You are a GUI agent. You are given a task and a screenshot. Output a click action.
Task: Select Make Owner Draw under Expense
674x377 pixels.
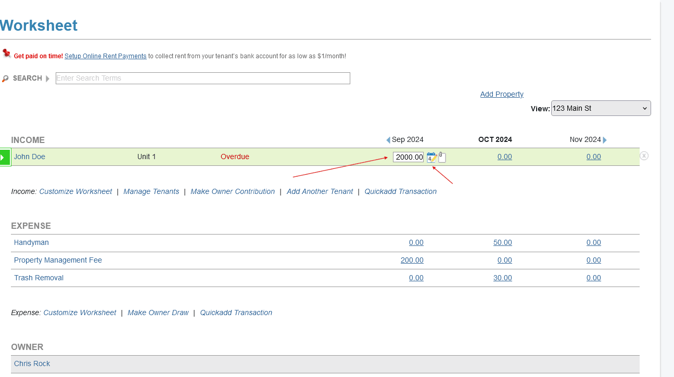tap(158, 313)
